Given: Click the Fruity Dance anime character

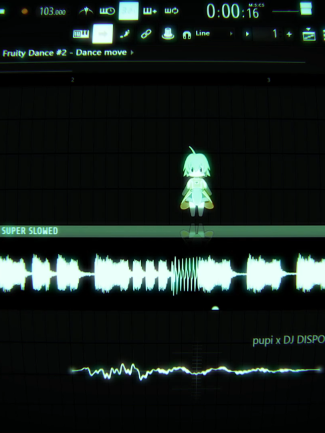Looking at the screenshot, I should [197, 182].
